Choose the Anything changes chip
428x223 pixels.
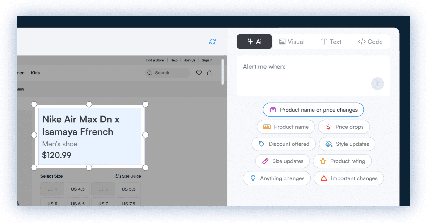click(x=277, y=178)
